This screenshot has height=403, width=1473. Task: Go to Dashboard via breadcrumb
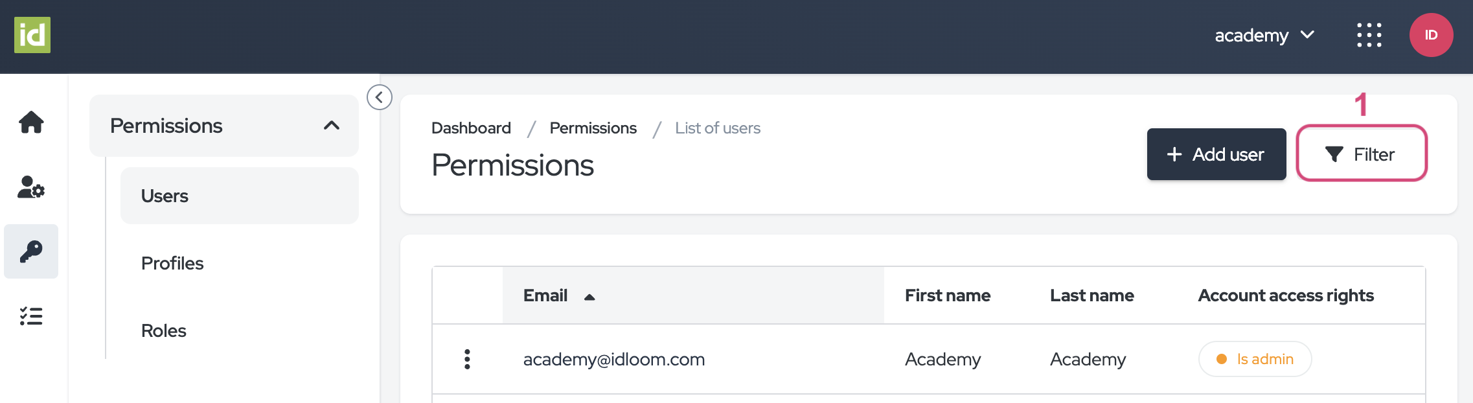[x=471, y=128]
